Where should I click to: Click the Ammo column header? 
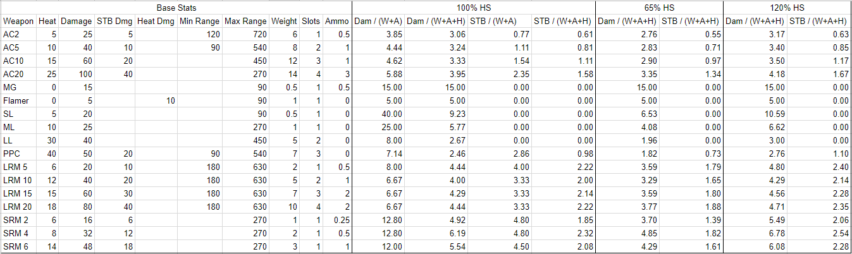pos(337,21)
